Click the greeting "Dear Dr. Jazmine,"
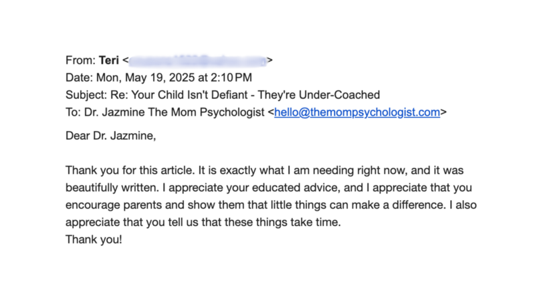535x301 pixels. click(110, 136)
